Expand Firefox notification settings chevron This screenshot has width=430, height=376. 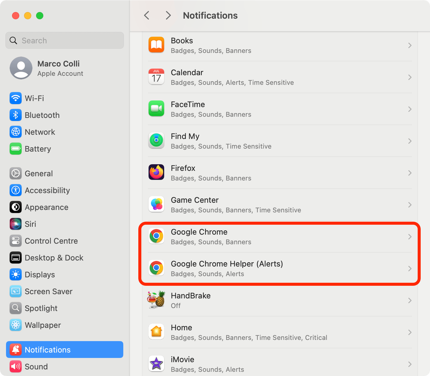[x=410, y=173]
